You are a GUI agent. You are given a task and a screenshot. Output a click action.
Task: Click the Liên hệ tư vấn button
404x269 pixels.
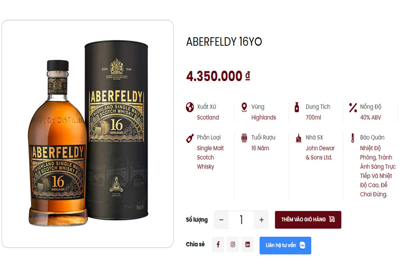[285, 245]
